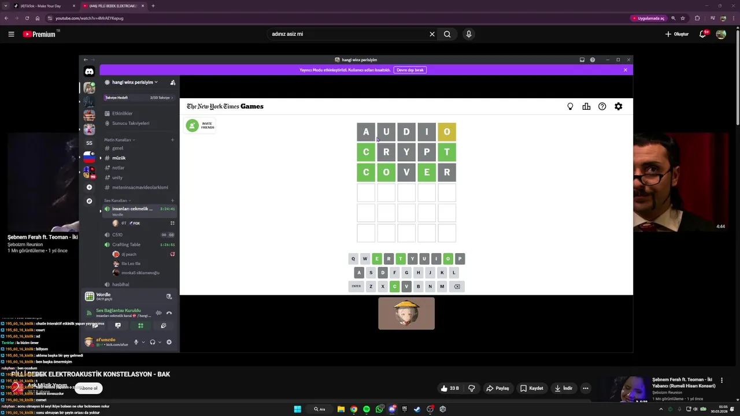740x416 pixels.
Task: Open the soundboard icon in voice panel
Action: click(164, 325)
